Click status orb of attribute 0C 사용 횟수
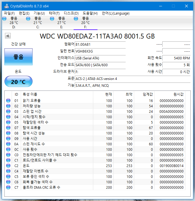The width and height of the screenshot is (195, 201). 8,149
